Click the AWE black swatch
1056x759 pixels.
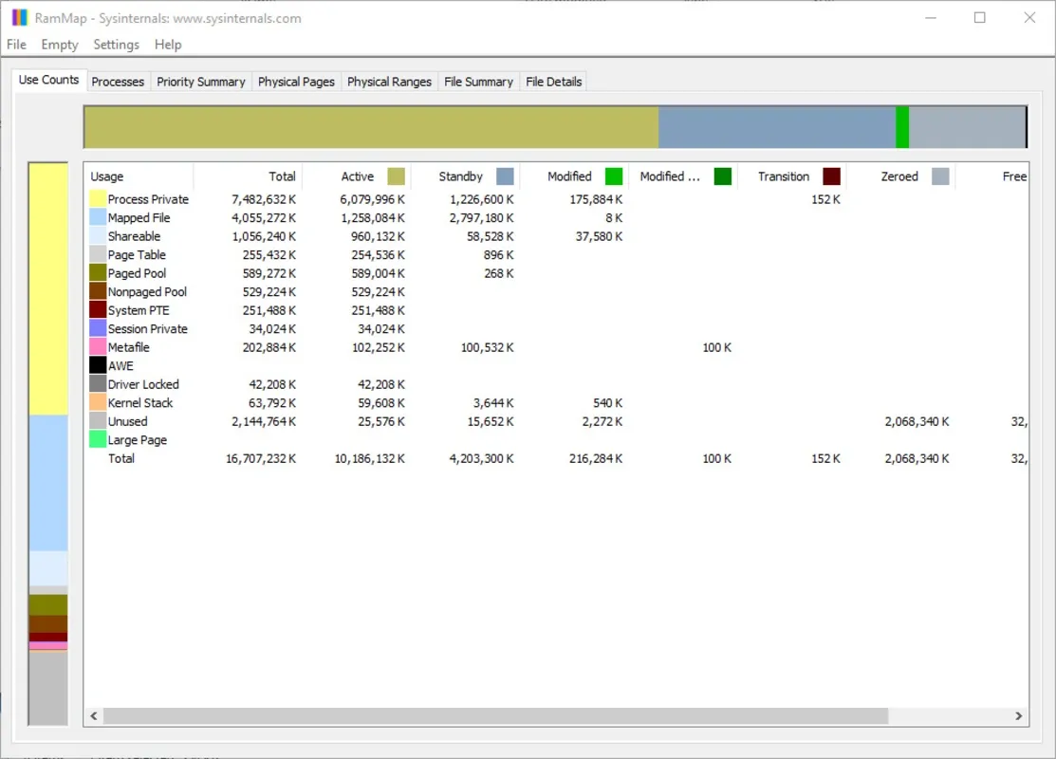tap(98, 365)
